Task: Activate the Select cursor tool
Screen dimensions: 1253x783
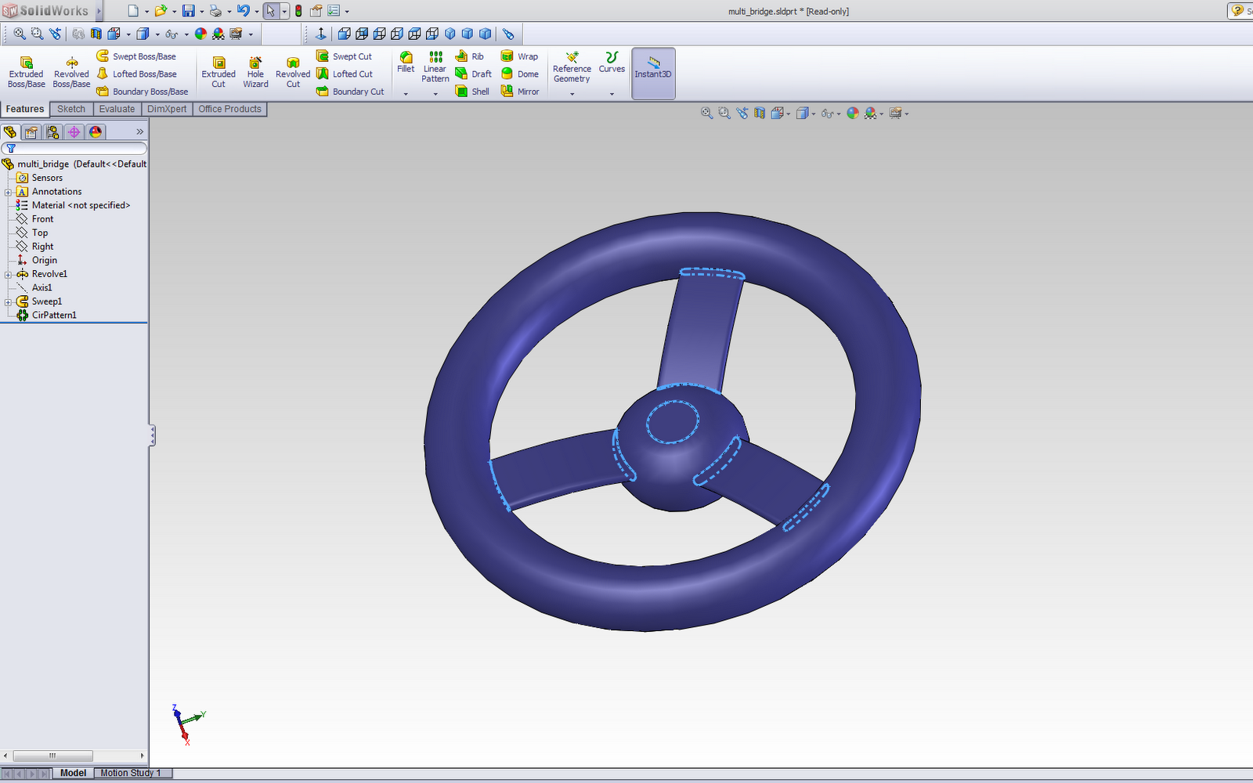Action: click(x=270, y=11)
